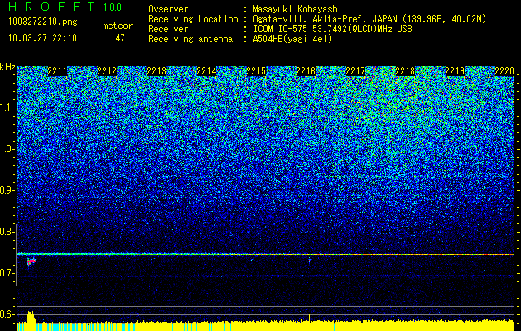The height and width of the screenshot is (331, 521).
Task: Click the receiver ICOM IC-575 text
Action: (332, 29)
